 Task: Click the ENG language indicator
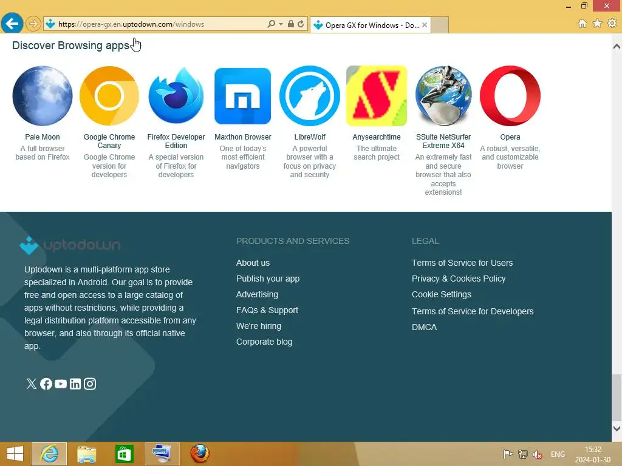pos(558,454)
